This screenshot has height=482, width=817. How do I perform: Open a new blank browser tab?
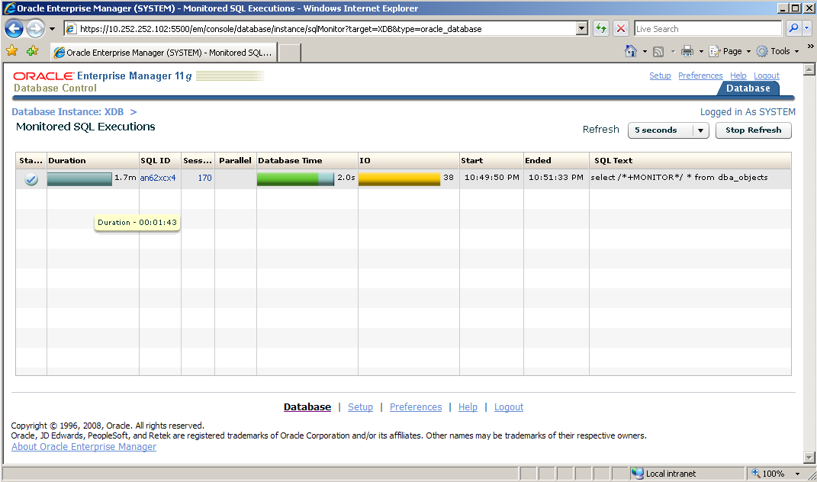pos(290,53)
